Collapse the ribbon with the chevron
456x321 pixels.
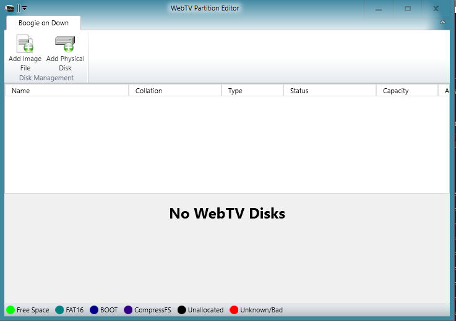[442, 22]
